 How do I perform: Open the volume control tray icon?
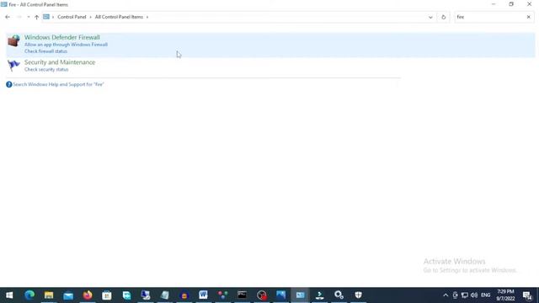click(474, 295)
